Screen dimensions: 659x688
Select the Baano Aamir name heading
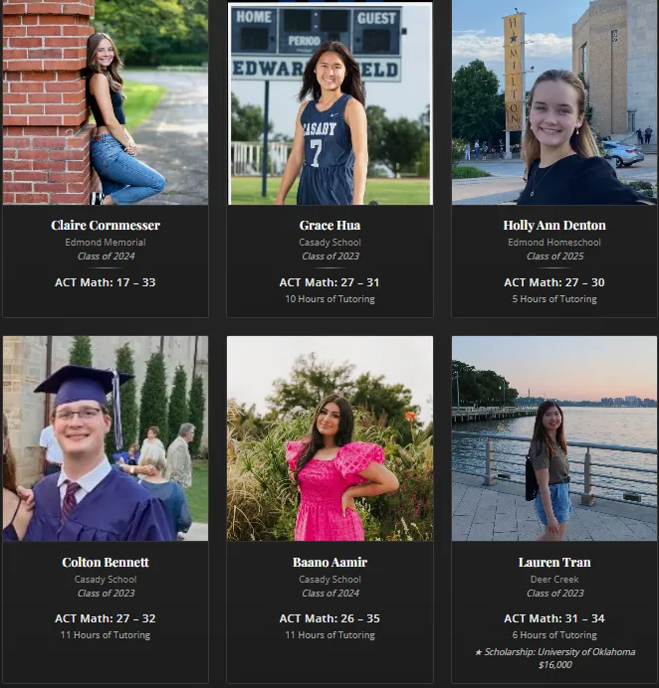tap(329, 562)
